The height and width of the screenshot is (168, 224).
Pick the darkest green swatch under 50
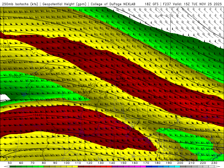[x=13, y=167]
